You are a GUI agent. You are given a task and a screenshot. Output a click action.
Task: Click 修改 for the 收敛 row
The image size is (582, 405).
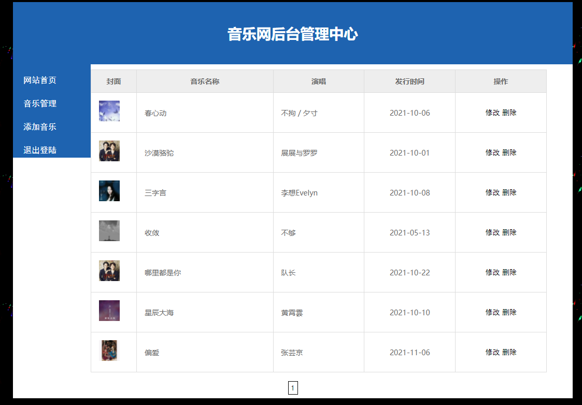(x=492, y=233)
